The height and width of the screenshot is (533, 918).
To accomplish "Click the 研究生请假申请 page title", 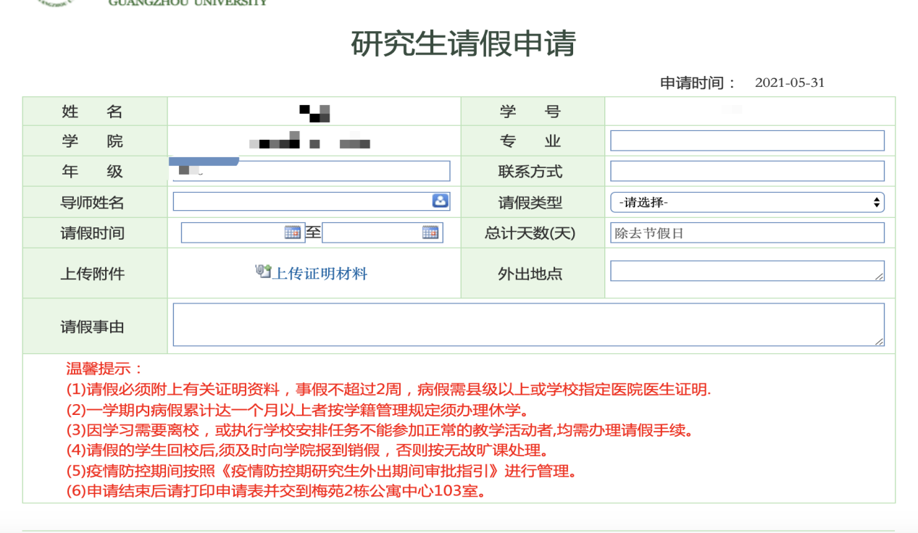I will point(463,44).
